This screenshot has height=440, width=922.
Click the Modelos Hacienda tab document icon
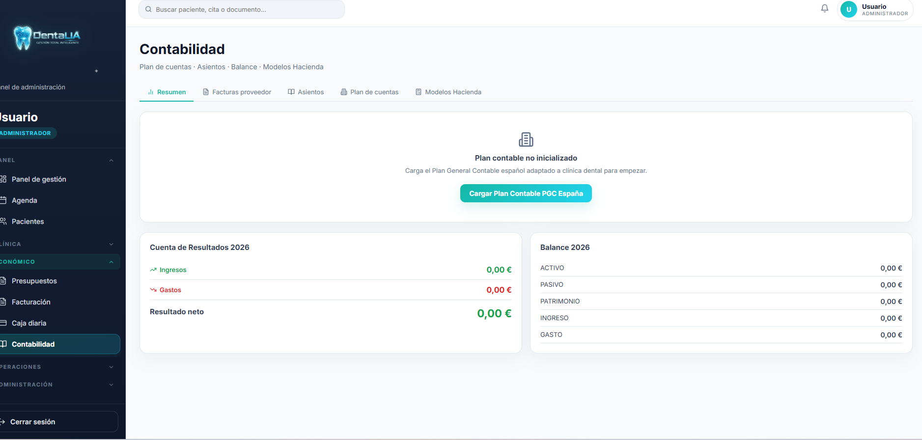419,92
